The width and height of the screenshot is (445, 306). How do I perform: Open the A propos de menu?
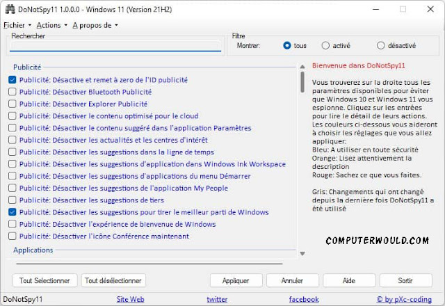[95, 25]
